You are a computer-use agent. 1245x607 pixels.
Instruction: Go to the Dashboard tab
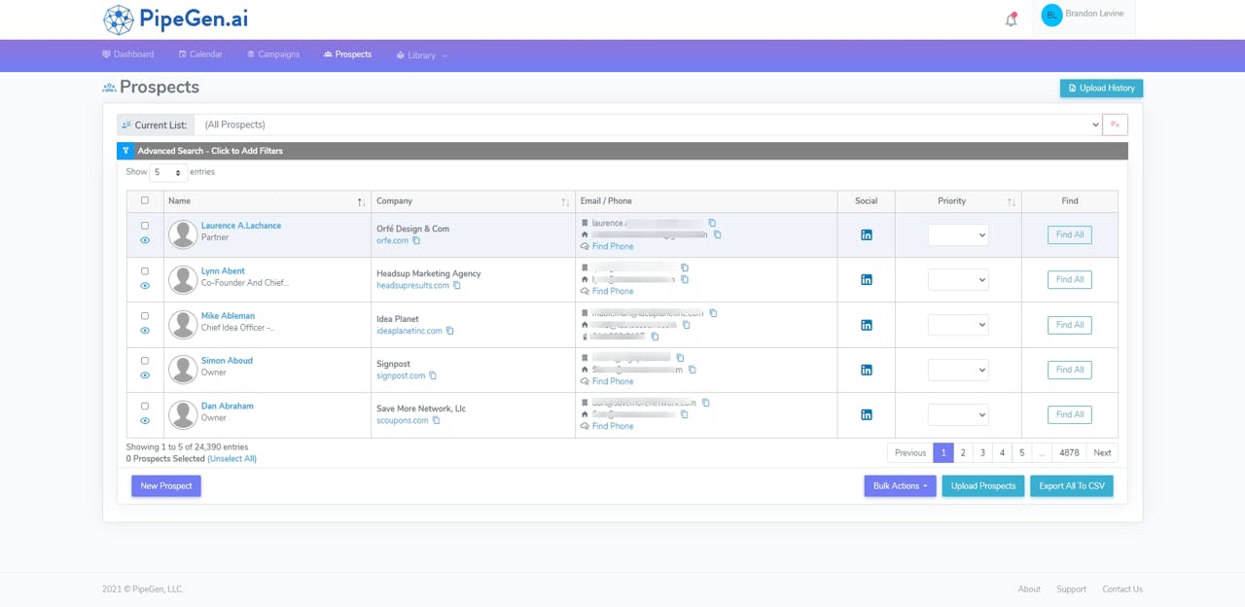pyautogui.click(x=128, y=54)
